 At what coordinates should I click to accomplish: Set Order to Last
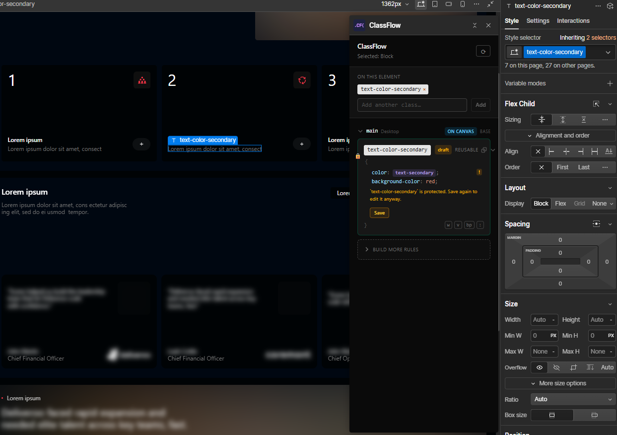(584, 167)
